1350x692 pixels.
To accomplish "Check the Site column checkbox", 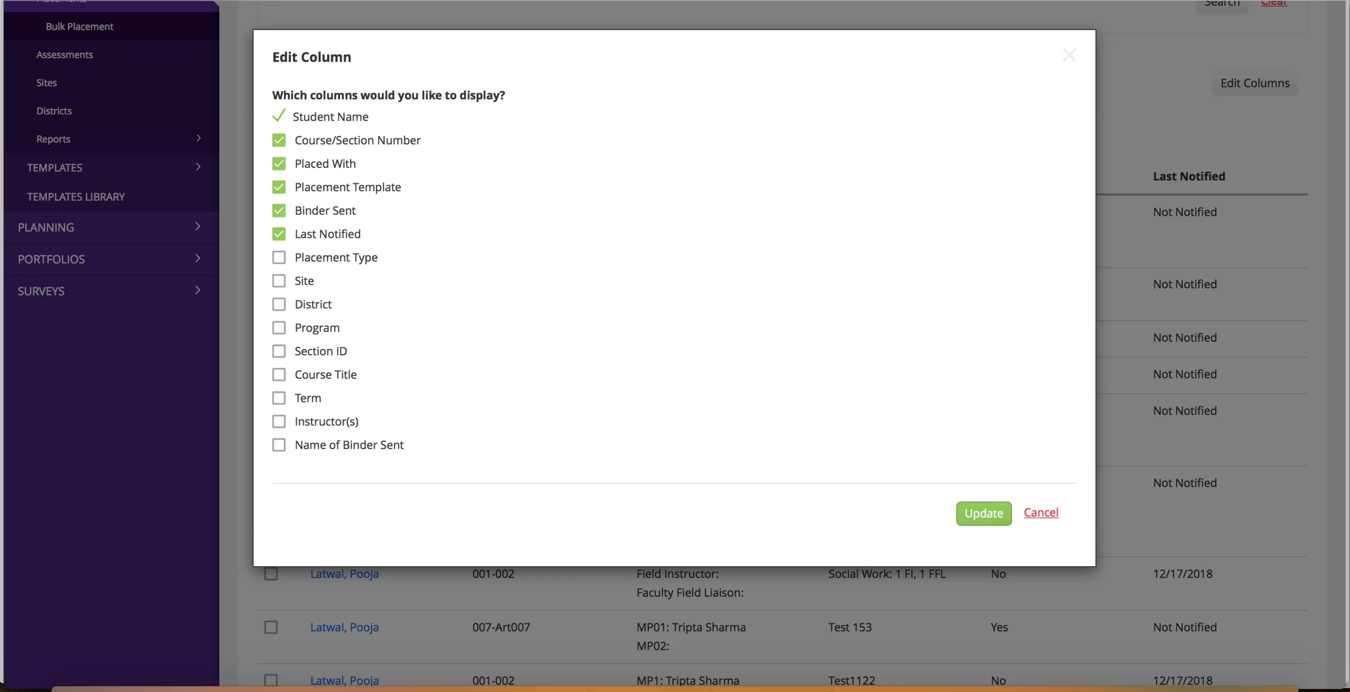I will tap(279, 281).
